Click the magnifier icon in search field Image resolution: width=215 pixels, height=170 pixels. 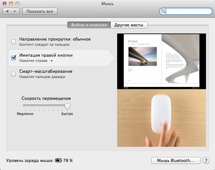(164, 11)
